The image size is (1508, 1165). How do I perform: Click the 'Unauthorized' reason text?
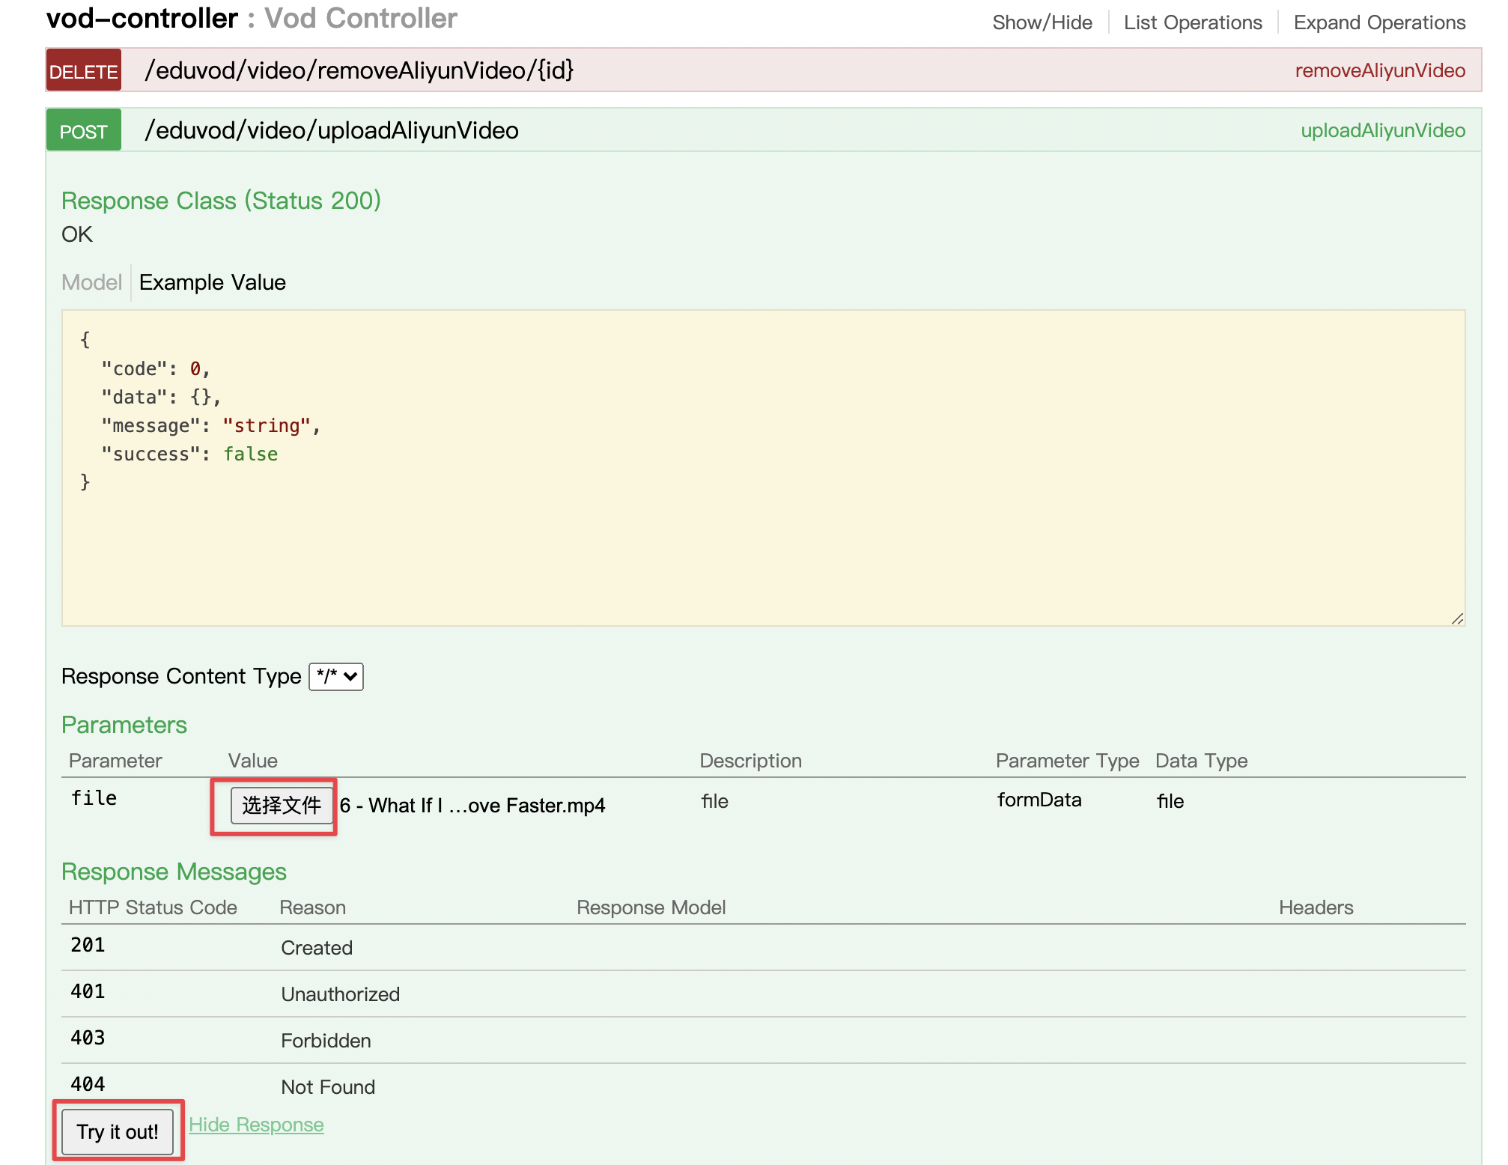341,994
